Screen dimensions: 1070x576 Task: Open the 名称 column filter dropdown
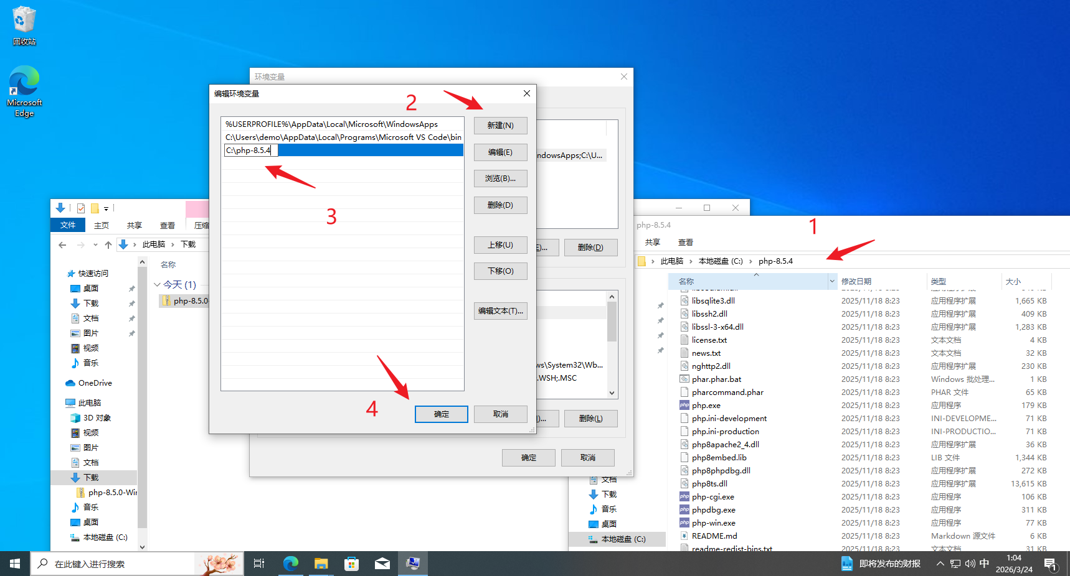click(831, 282)
